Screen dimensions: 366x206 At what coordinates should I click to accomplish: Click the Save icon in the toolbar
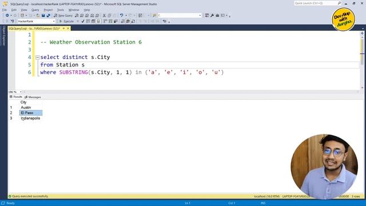pos(43,15)
